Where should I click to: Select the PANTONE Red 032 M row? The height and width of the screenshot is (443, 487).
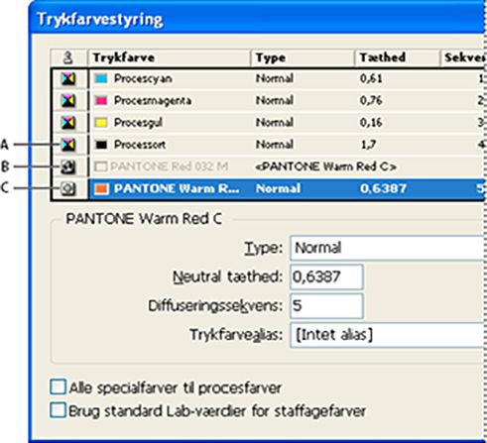tap(268, 166)
